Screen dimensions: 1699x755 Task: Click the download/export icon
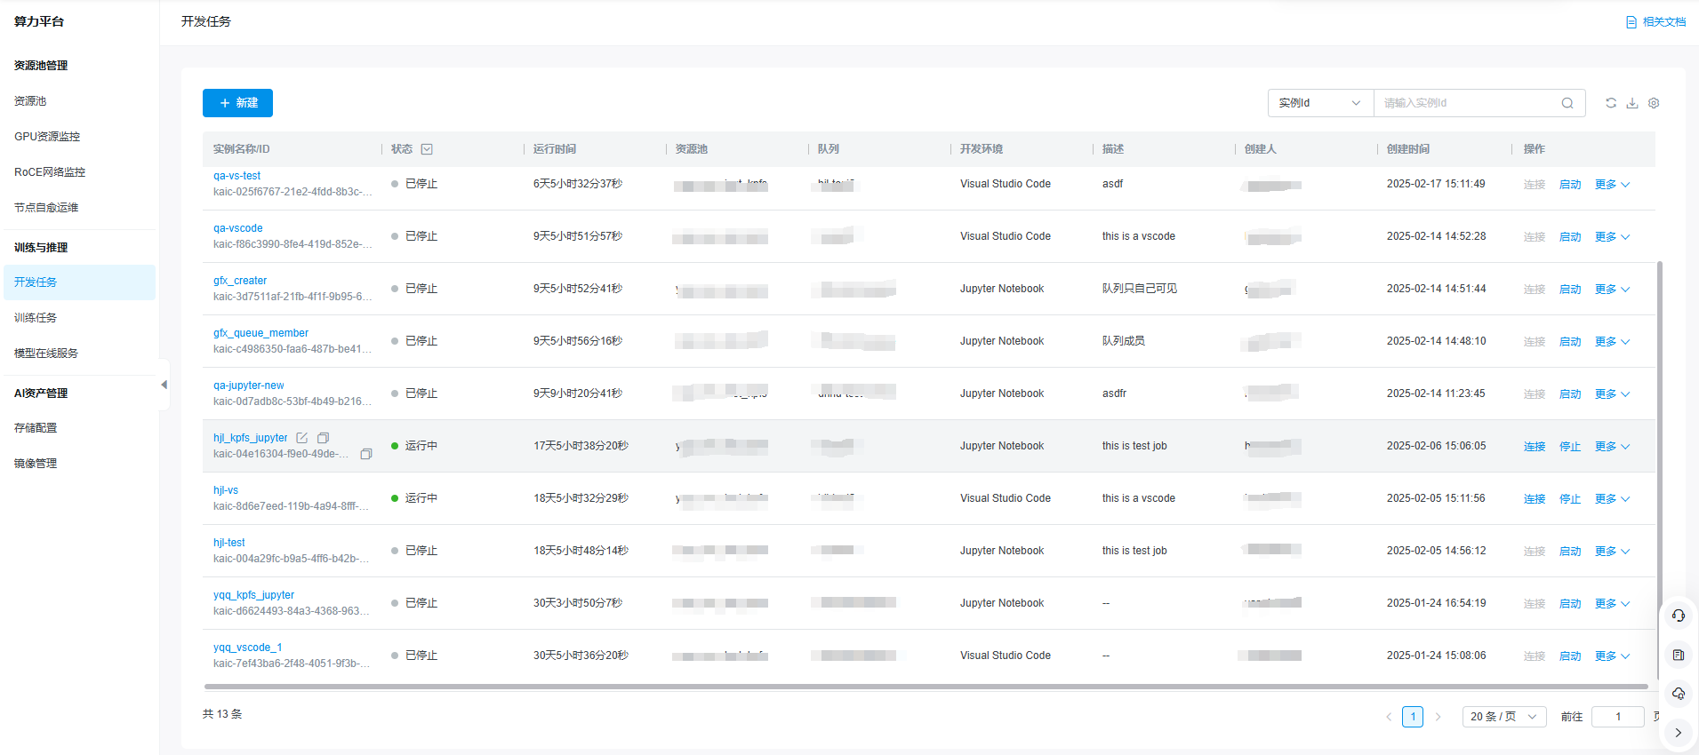[1631, 103]
